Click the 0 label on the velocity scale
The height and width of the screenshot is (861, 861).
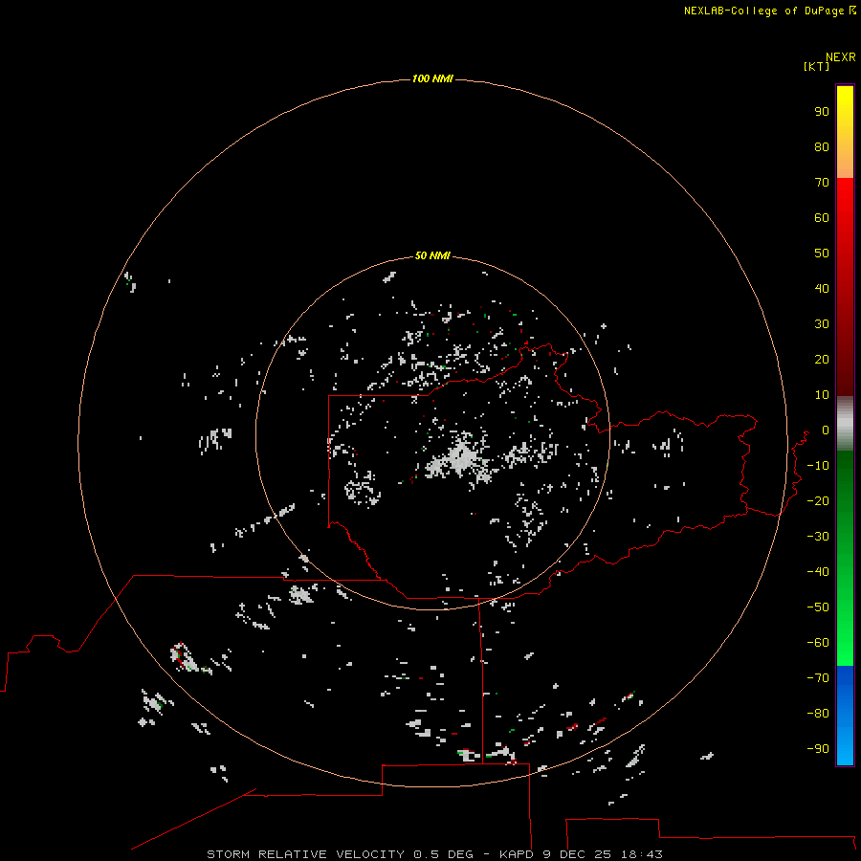825,430
